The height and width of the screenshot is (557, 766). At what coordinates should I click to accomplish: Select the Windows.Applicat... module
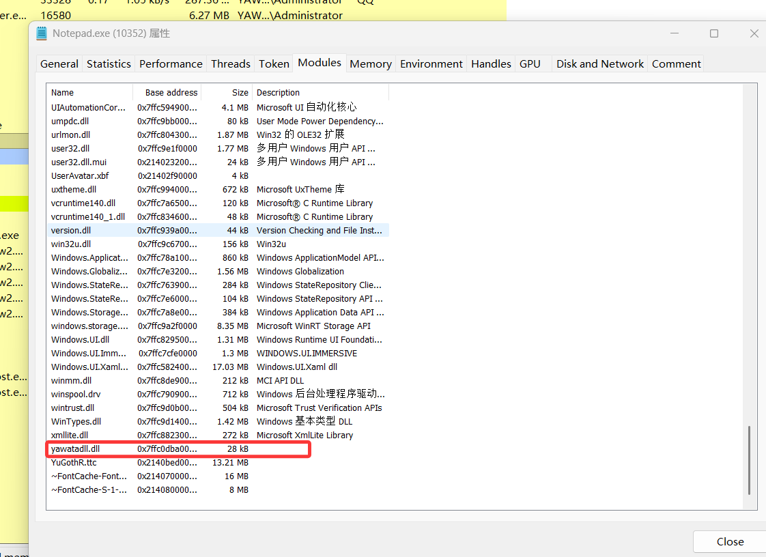[218, 258]
